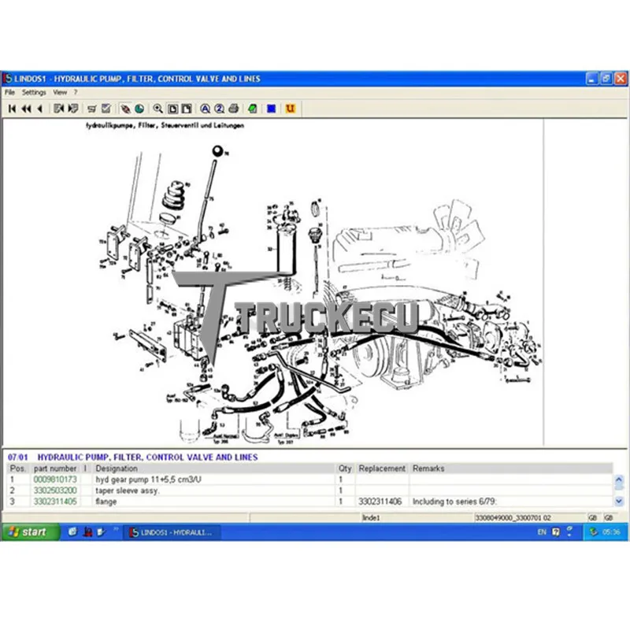Open the Windows start button

point(31,532)
